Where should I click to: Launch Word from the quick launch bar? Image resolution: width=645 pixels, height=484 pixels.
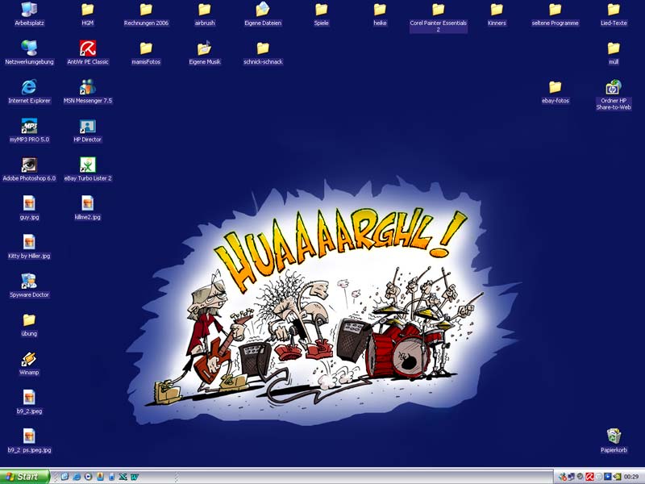coord(135,477)
